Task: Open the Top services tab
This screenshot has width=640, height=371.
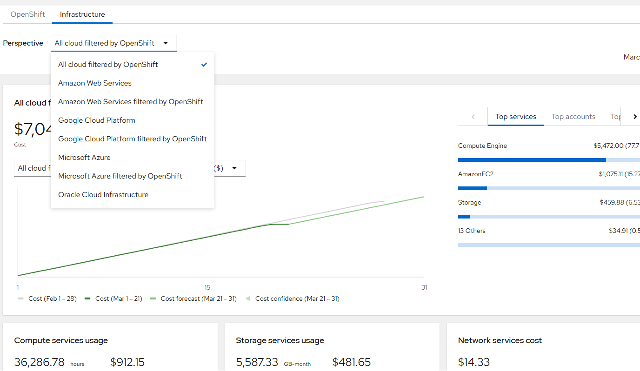Action: coord(516,117)
